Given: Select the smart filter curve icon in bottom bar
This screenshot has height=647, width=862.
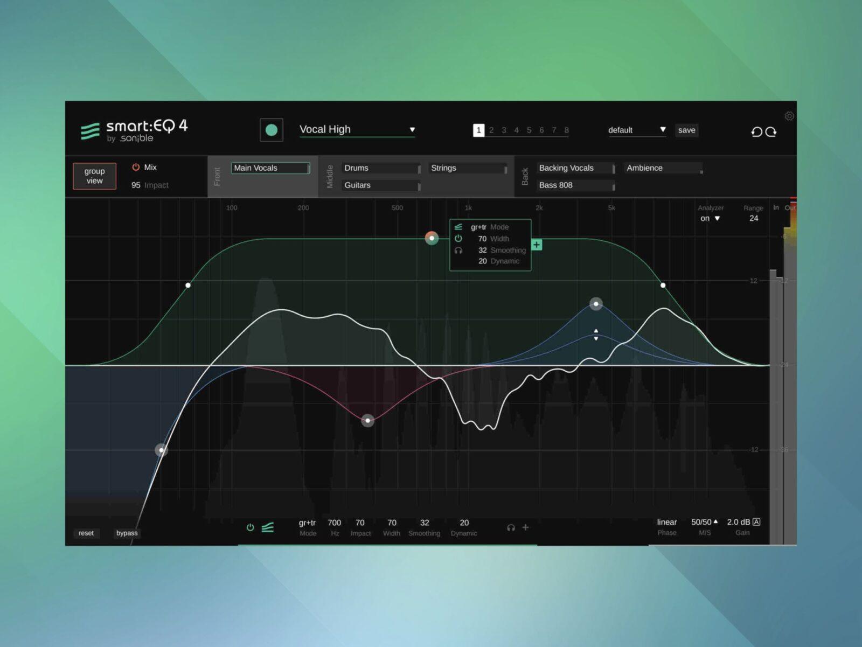Looking at the screenshot, I should tap(268, 527).
